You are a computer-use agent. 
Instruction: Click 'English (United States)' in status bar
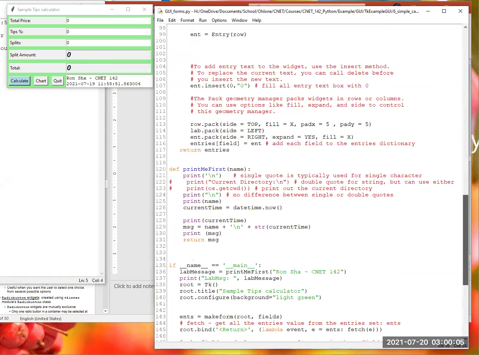point(41,319)
